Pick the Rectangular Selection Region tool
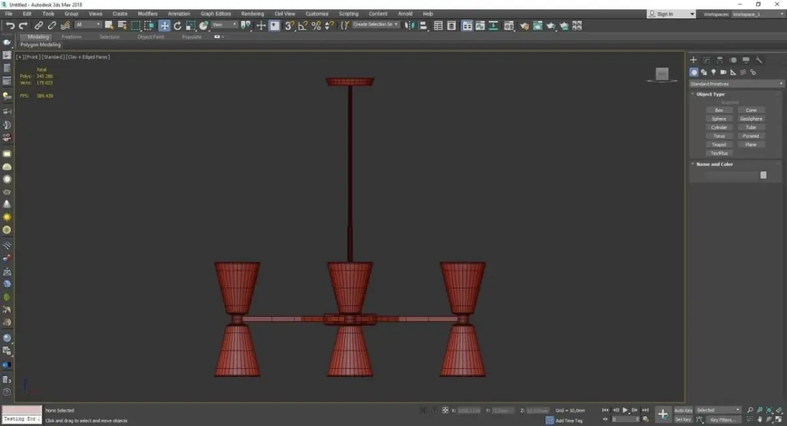 point(136,26)
